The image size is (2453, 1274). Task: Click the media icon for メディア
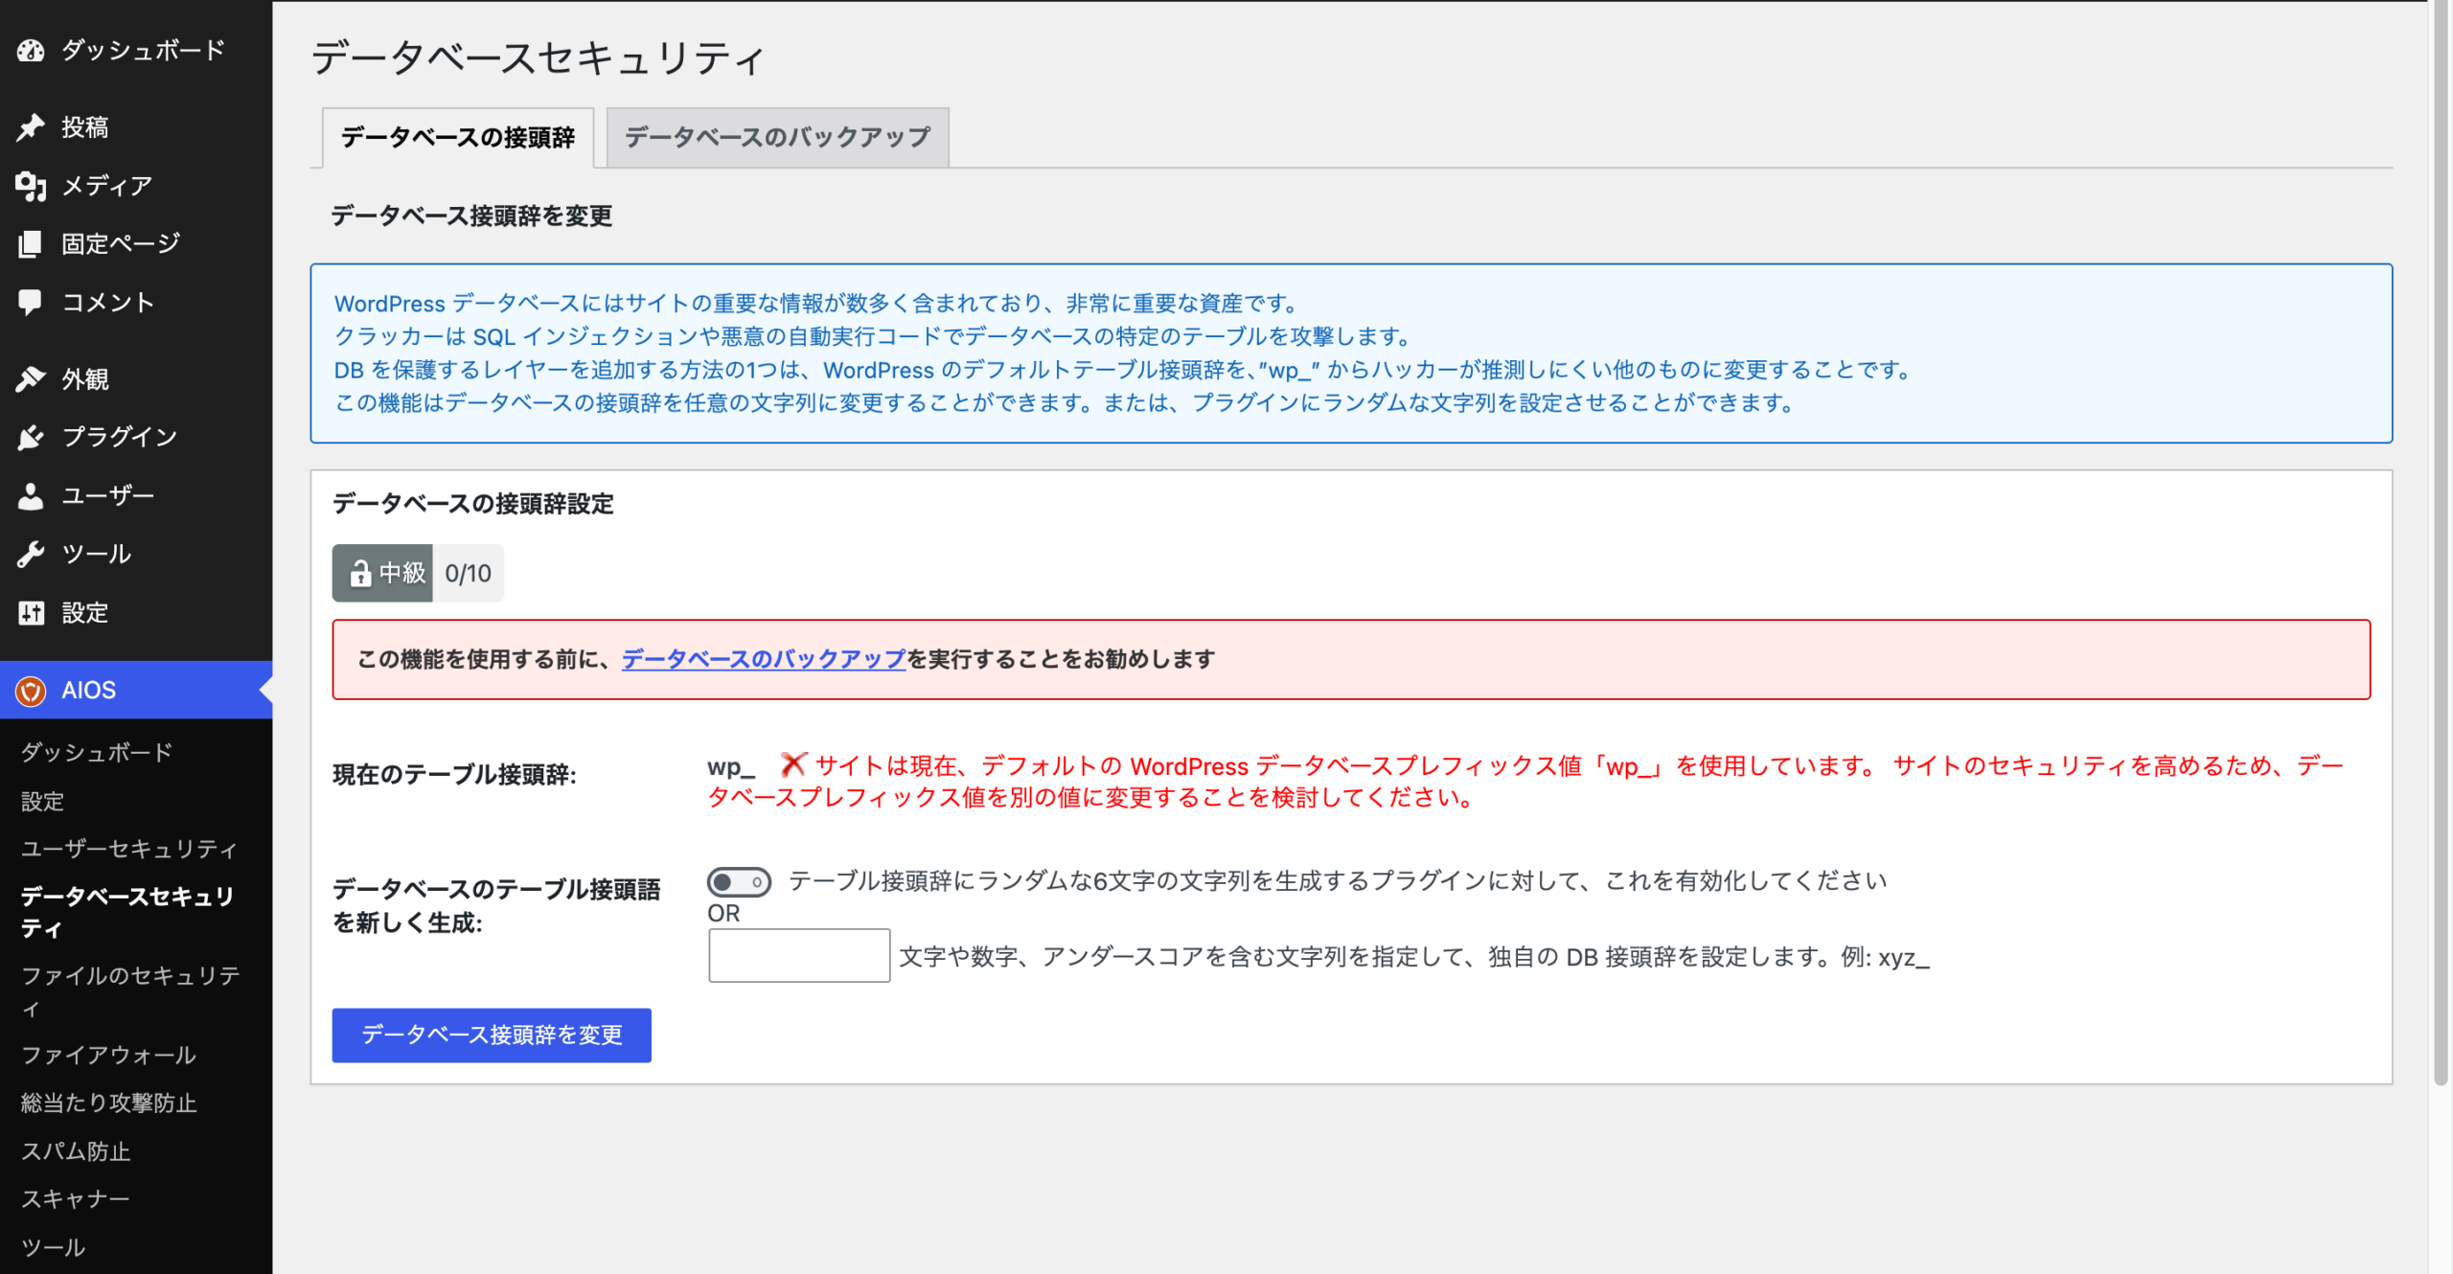[x=31, y=186]
